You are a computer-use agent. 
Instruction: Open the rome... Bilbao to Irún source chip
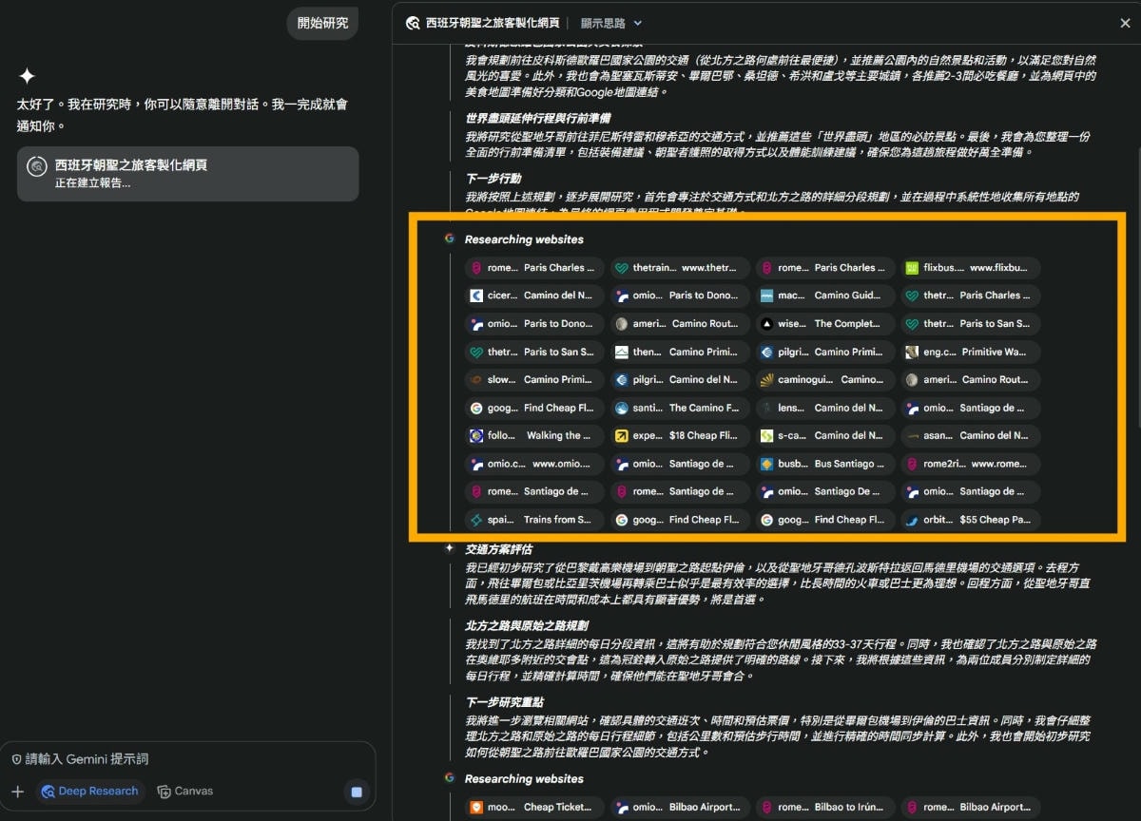pyautogui.click(x=825, y=808)
